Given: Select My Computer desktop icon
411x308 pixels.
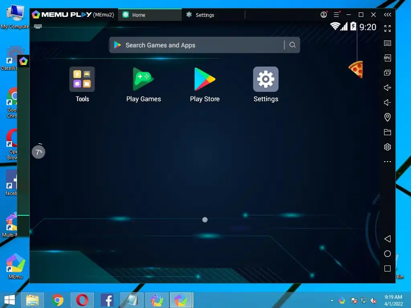Looking at the screenshot, I should coord(15,16).
